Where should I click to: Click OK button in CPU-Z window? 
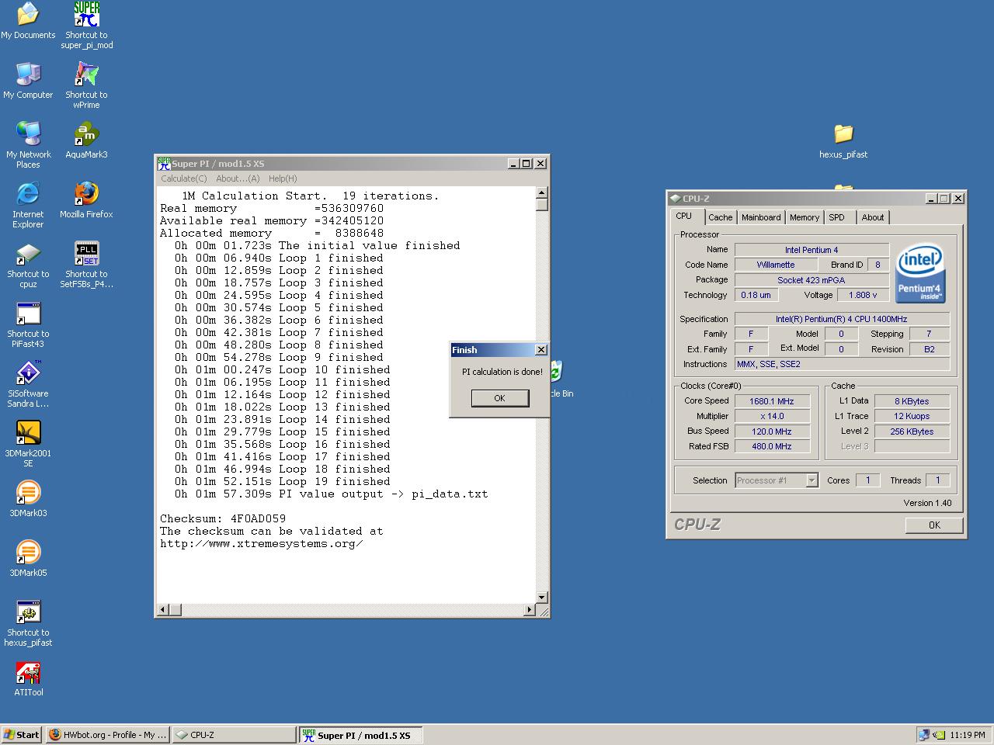(x=934, y=525)
